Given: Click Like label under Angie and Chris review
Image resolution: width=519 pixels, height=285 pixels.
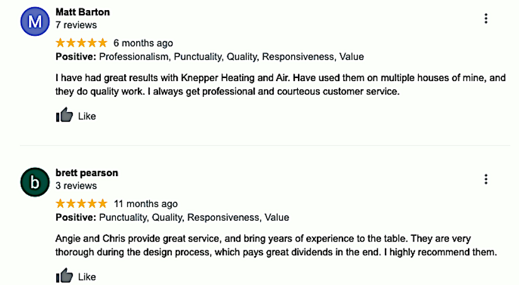Looking at the screenshot, I should pos(87,277).
